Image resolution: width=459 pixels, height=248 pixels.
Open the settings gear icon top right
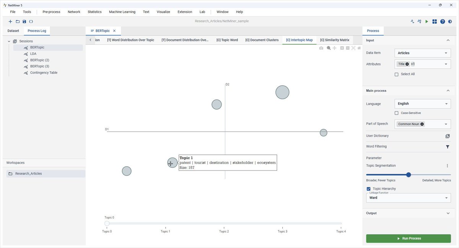[x=450, y=21]
